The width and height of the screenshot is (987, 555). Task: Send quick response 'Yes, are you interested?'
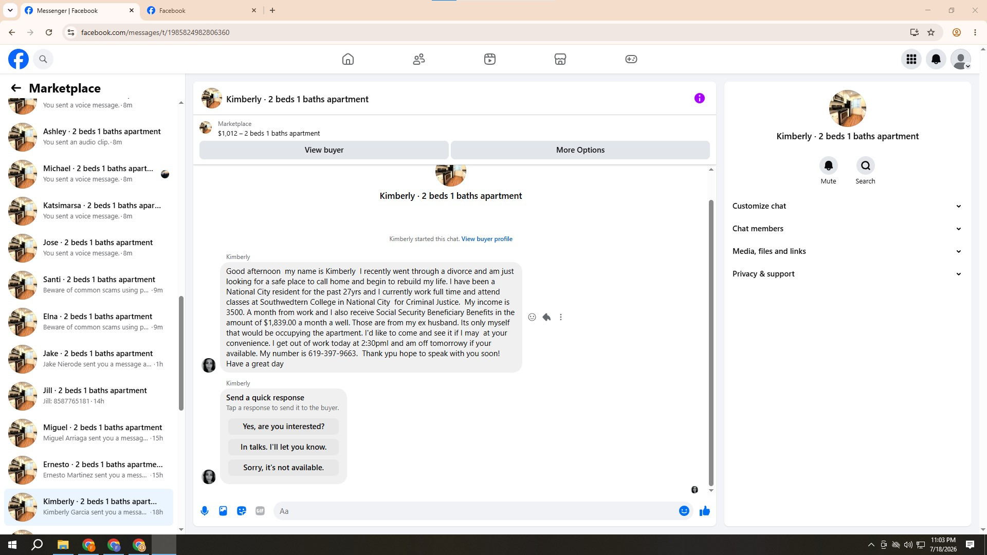(x=283, y=427)
